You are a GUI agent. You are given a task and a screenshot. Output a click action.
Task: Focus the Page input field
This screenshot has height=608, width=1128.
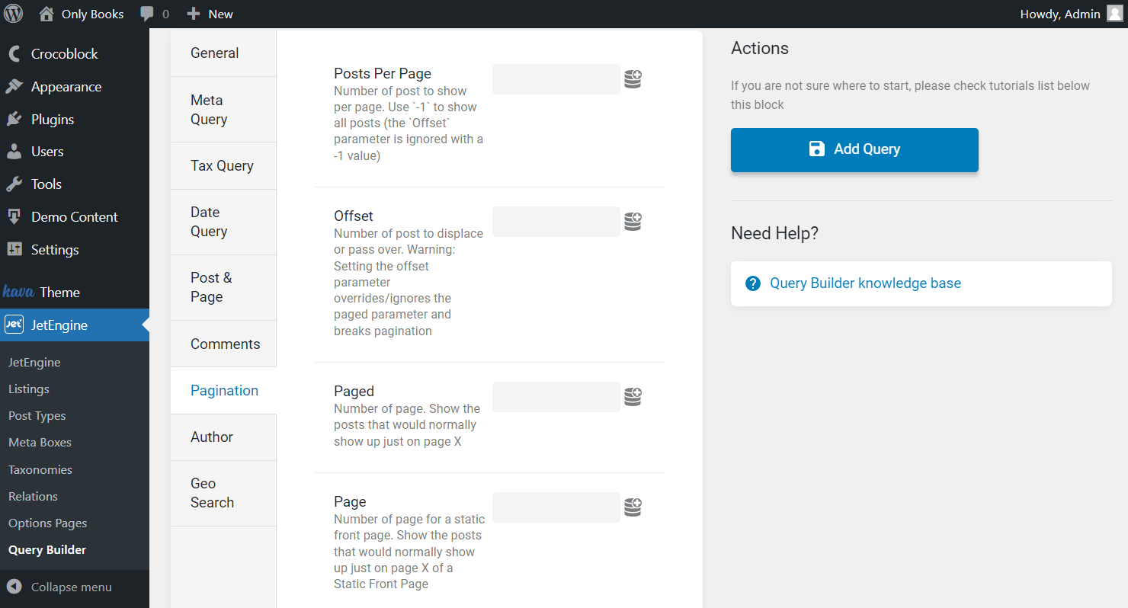click(556, 507)
